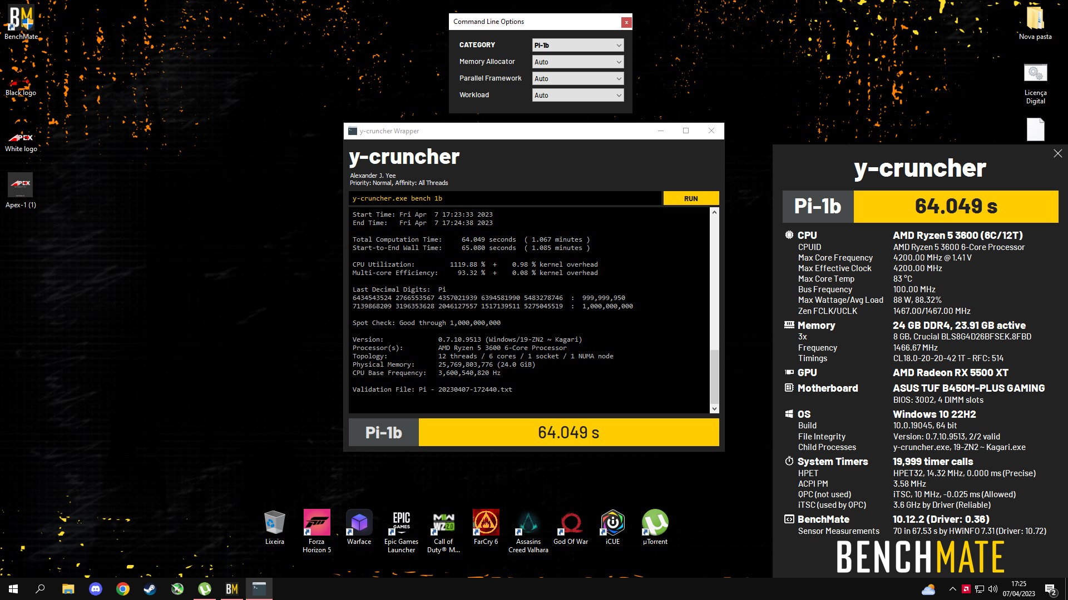Click the 'Spot Check: Good through' line

pyautogui.click(x=426, y=323)
